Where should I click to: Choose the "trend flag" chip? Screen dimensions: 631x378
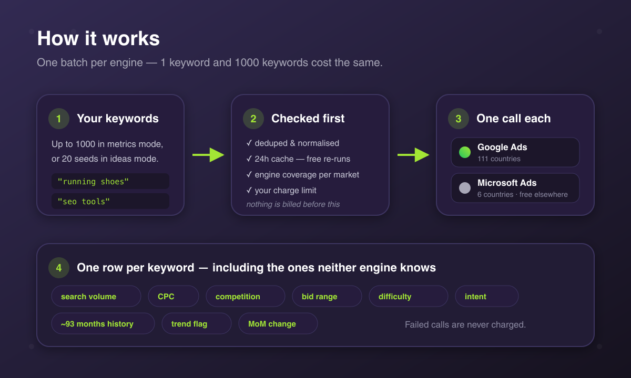(197, 323)
